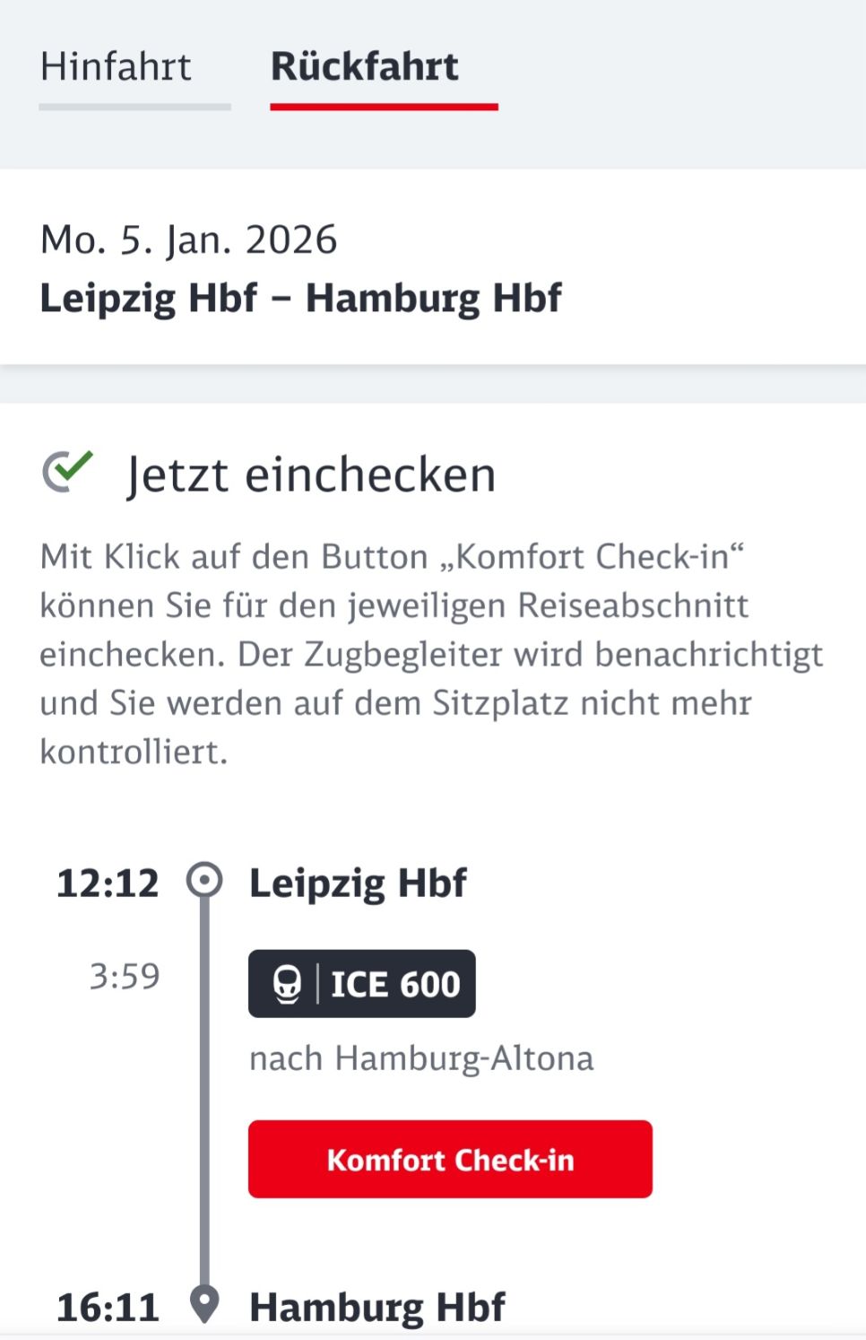The image size is (866, 1340).
Task: Click the 'Jetzt einchecken' heading
Action: pyautogui.click(x=310, y=474)
